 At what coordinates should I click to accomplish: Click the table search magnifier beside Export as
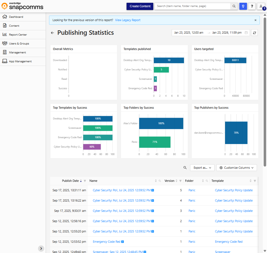tap(185, 168)
